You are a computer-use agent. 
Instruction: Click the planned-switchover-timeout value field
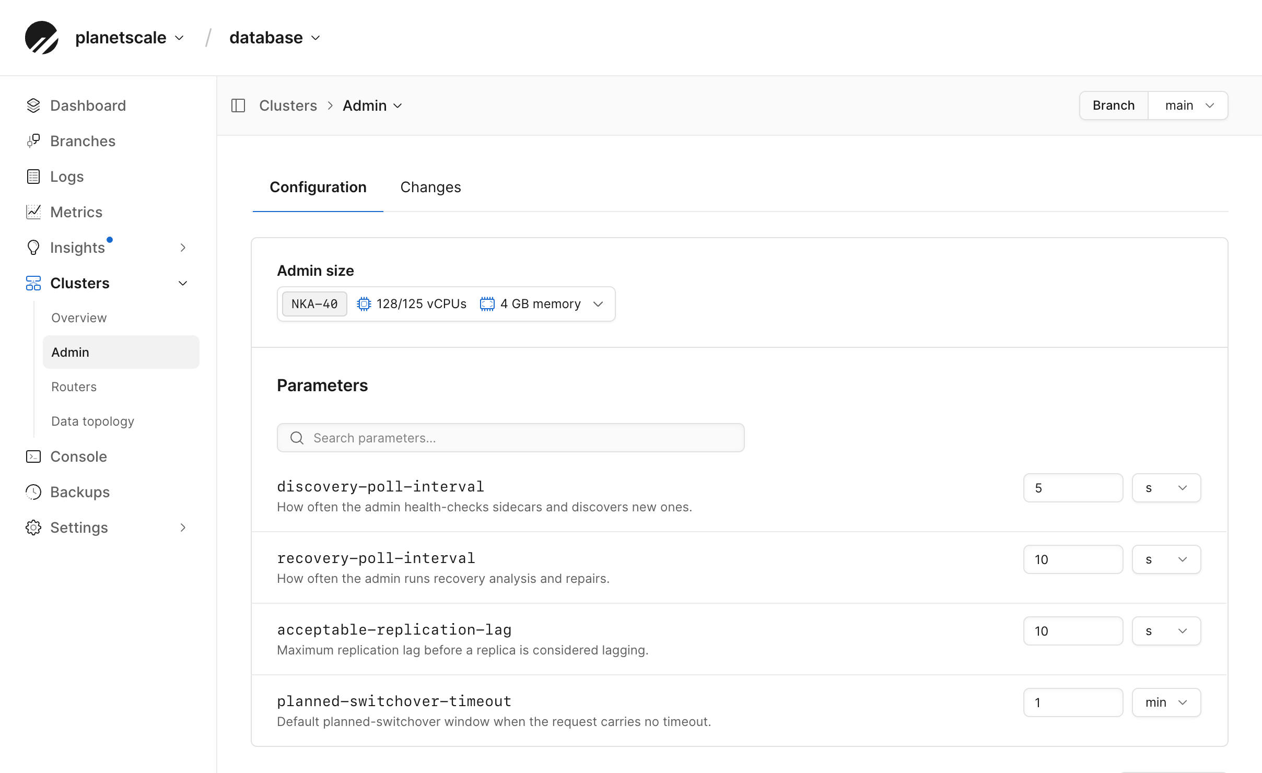tap(1073, 702)
